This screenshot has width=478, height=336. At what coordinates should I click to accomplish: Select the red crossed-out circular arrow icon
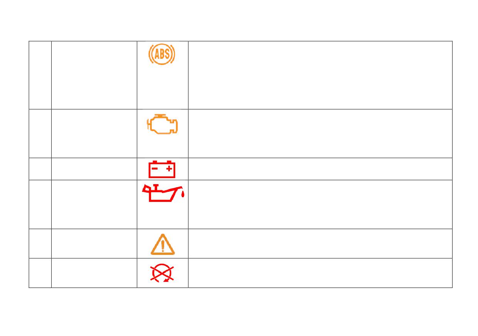pyautogui.click(x=162, y=273)
